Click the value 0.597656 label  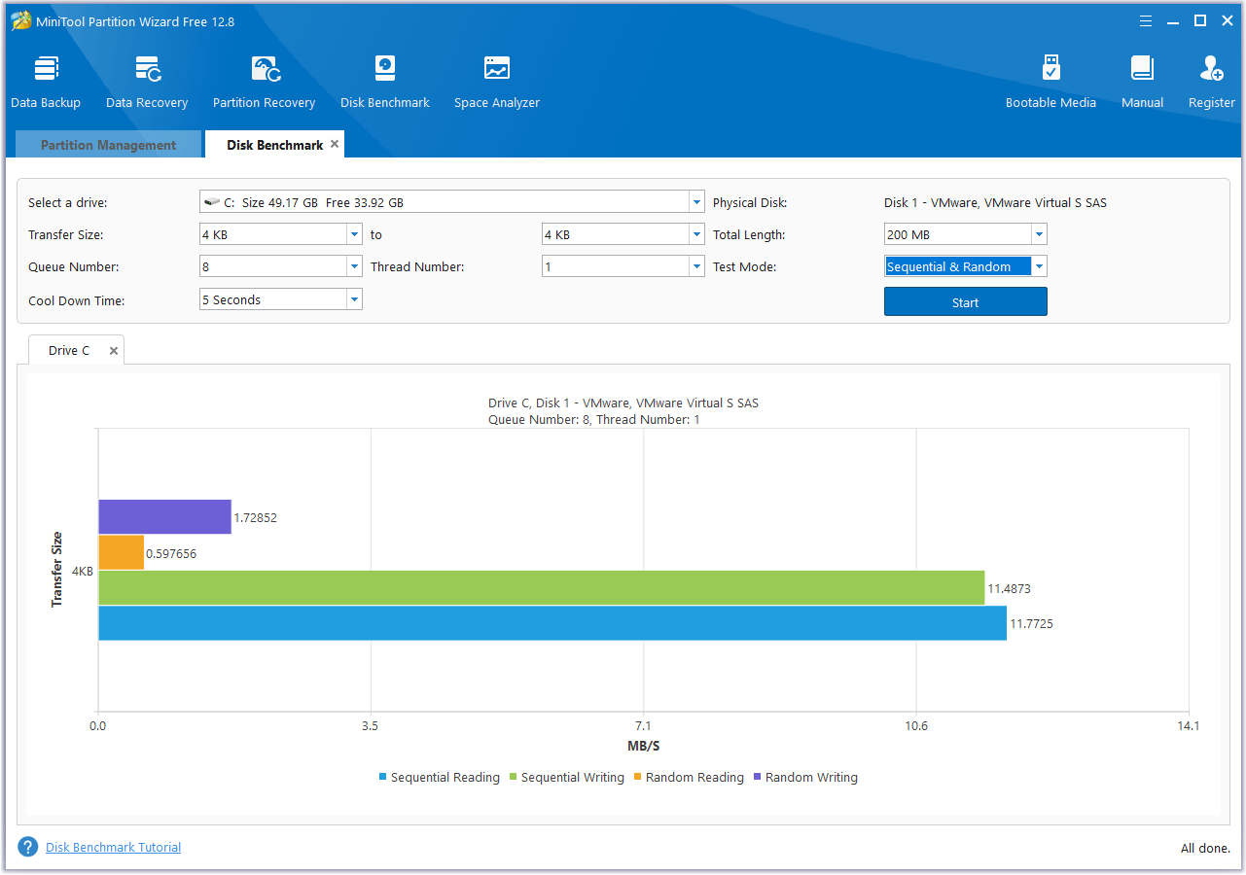click(171, 553)
